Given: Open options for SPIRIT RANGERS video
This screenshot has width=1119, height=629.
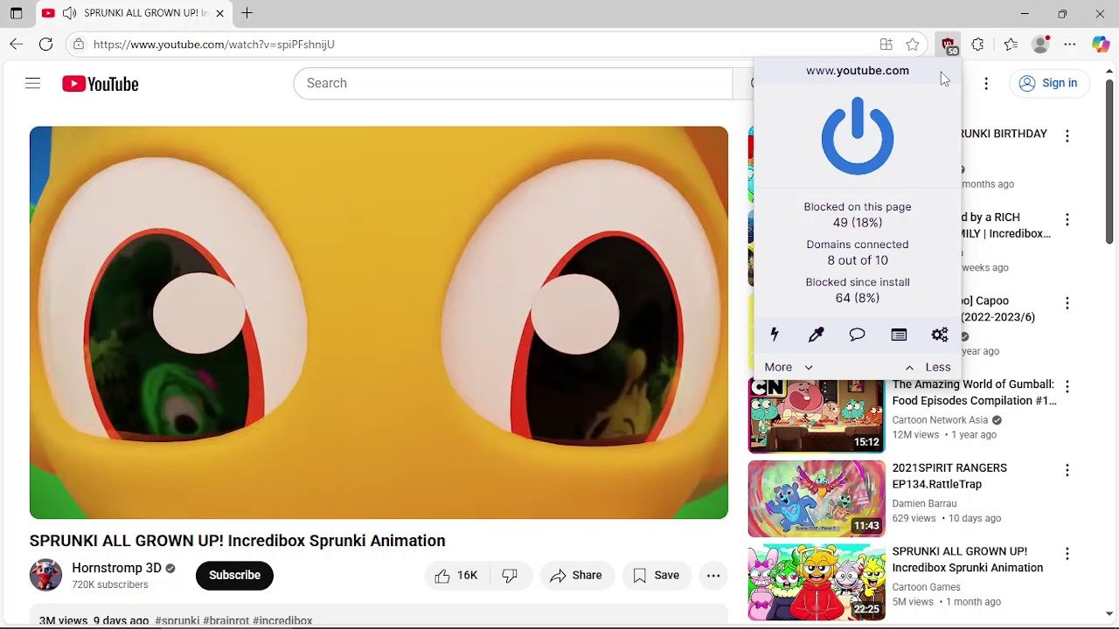Looking at the screenshot, I should pos(1067,470).
